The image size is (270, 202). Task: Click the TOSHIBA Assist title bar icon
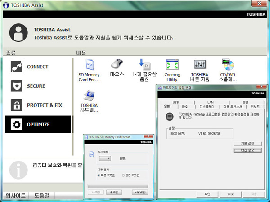tap(6, 5)
